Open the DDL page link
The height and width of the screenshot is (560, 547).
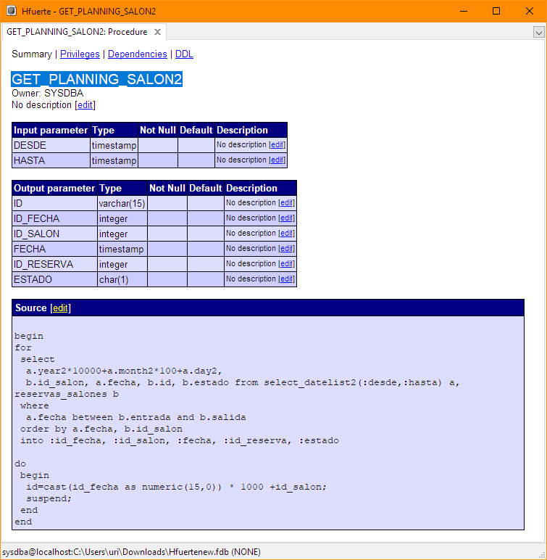(184, 54)
